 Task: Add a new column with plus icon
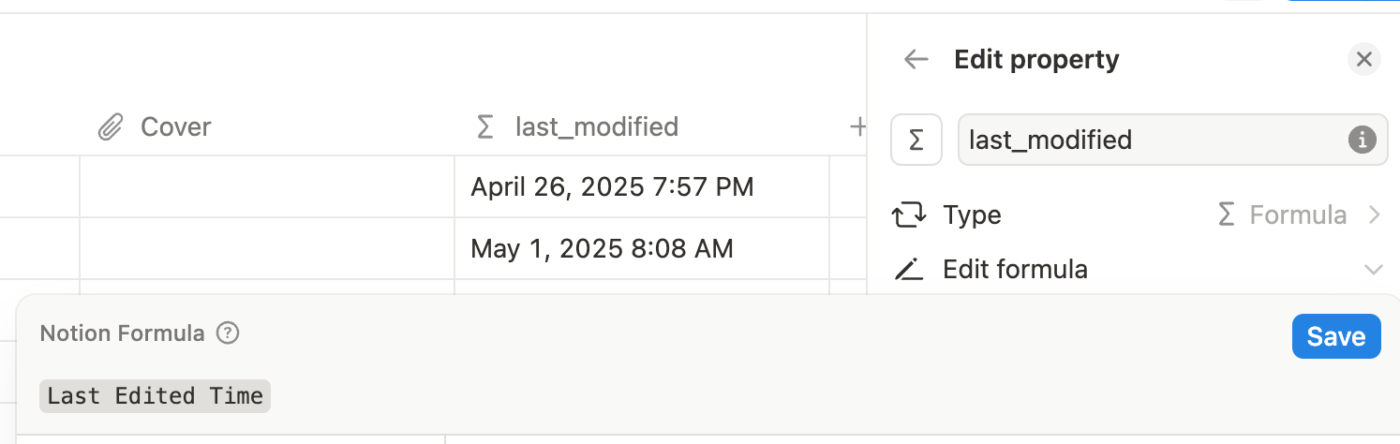[856, 126]
